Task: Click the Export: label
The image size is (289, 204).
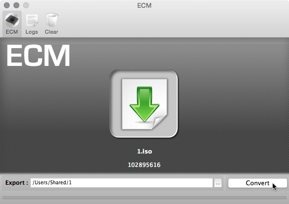Action: (x=16, y=183)
